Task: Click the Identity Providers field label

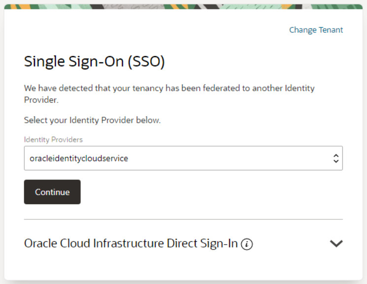Action: click(x=53, y=140)
